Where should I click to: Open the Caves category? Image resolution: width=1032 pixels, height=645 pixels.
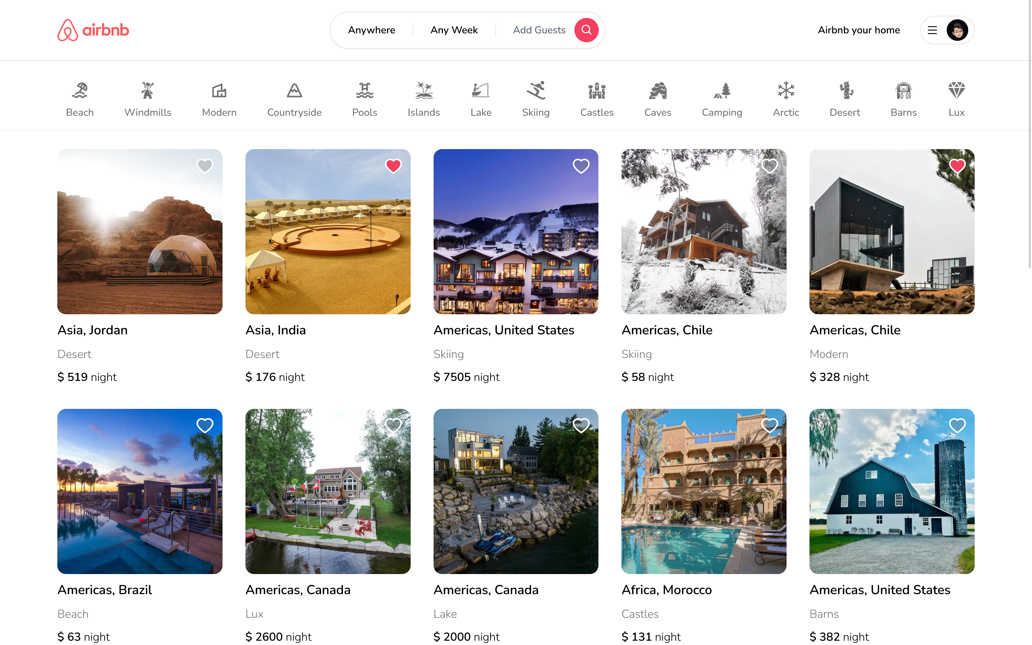pyautogui.click(x=657, y=90)
